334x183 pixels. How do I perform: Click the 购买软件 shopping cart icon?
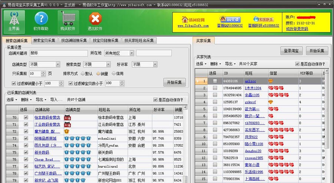[x=68, y=22]
